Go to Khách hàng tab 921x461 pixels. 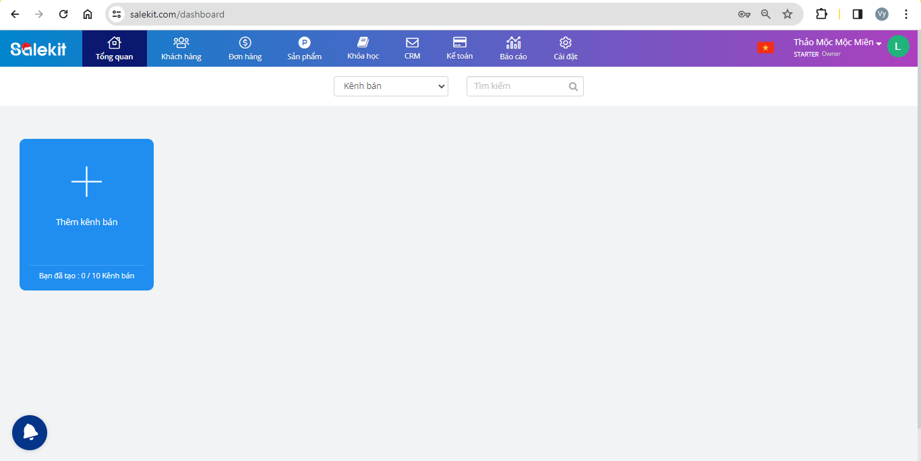click(x=181, y=49)
